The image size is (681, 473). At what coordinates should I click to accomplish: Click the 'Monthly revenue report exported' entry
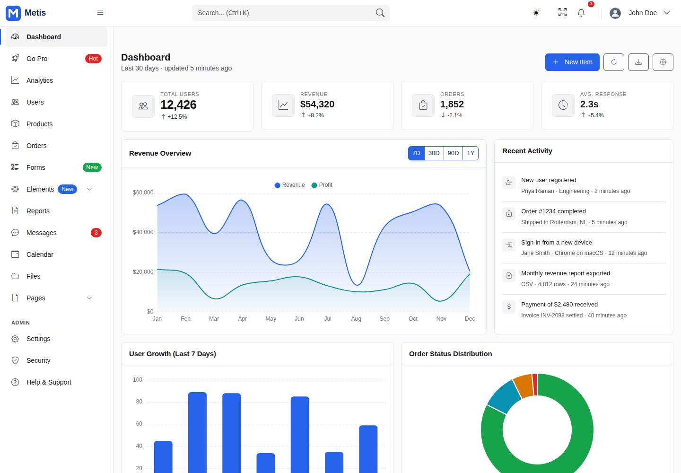tap(584, 279)
